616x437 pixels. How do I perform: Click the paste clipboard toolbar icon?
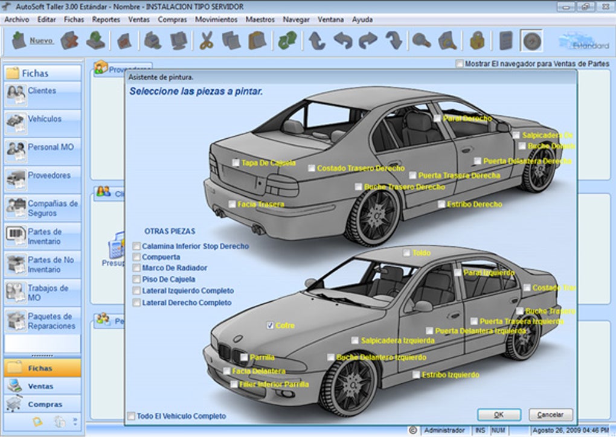[257, 40]
